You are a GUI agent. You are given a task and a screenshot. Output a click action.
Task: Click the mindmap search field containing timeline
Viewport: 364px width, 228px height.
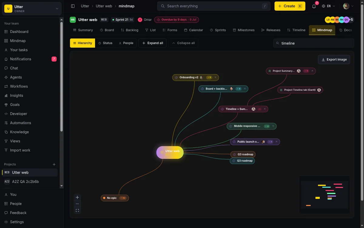point(314,43)
